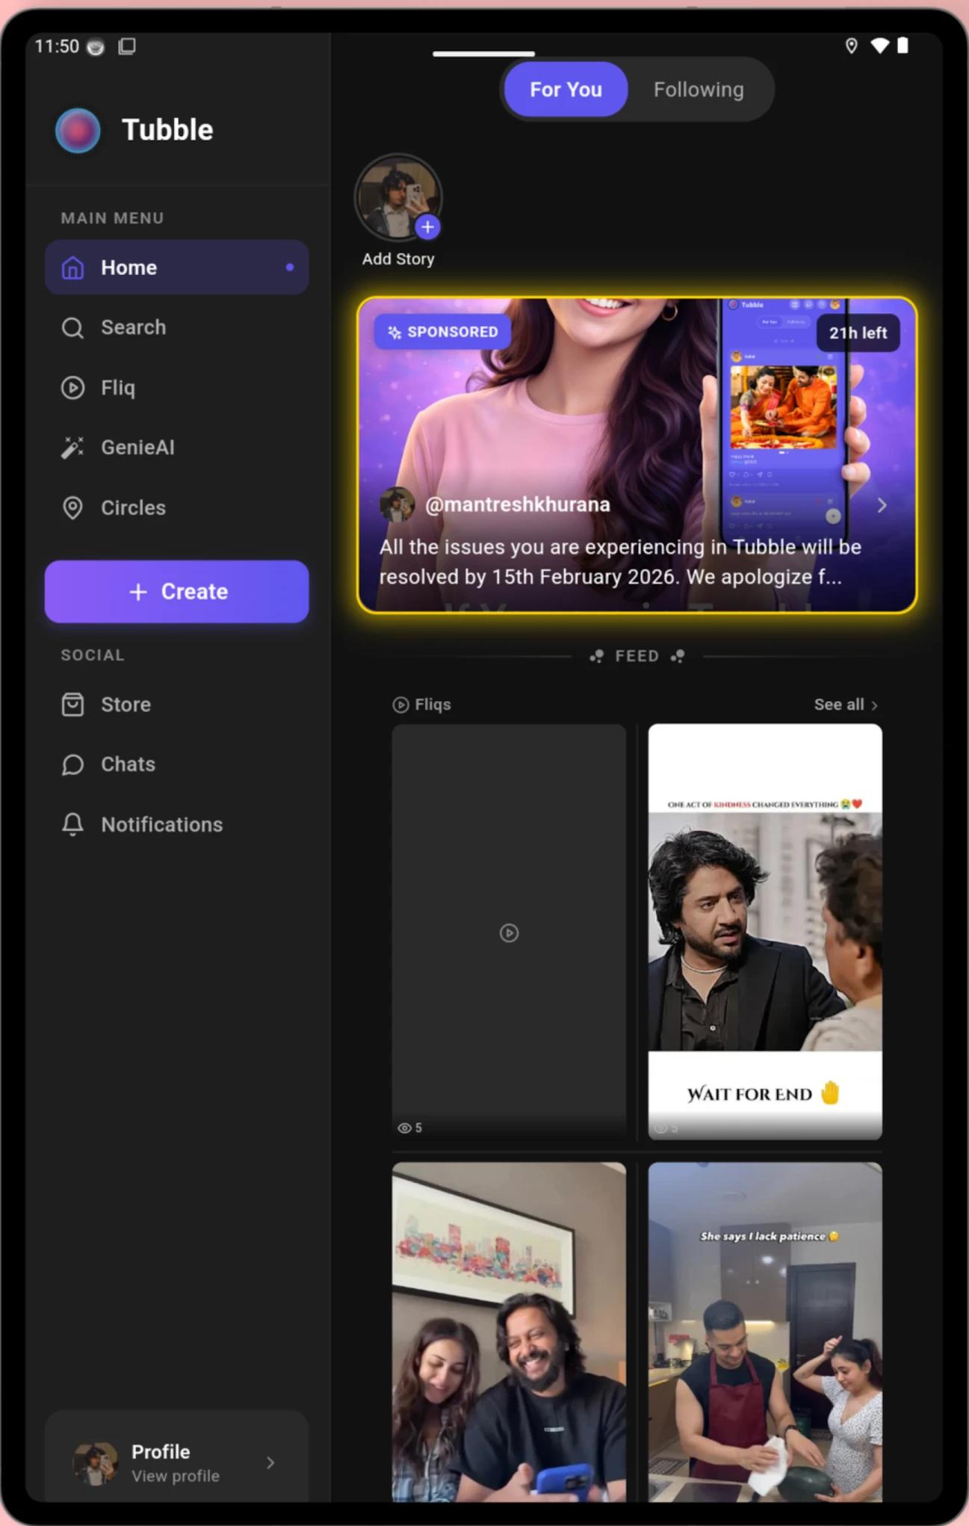Screen dimensions: 969x1526
Task: Open the 'Wait for End' Fliq thumbnail
Action: coord(765,932)
